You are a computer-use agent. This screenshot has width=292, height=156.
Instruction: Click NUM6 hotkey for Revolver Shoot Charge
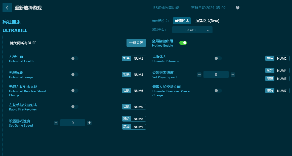134,91
